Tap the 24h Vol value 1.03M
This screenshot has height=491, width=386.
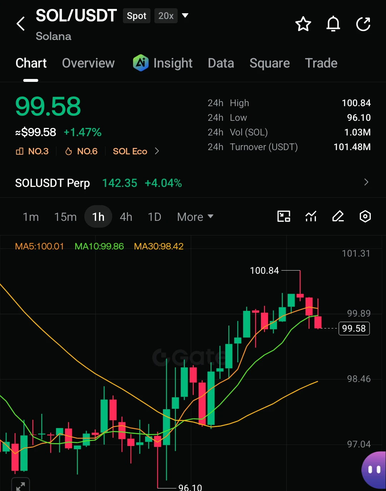(x=357, y=132)
